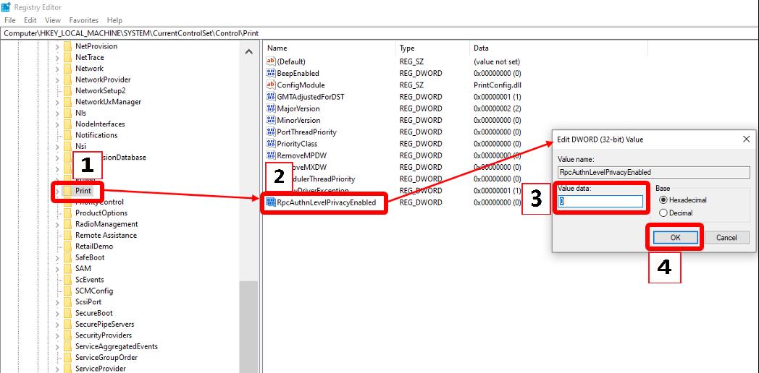Select the ScsiPort key

click(x=88, y=302)
